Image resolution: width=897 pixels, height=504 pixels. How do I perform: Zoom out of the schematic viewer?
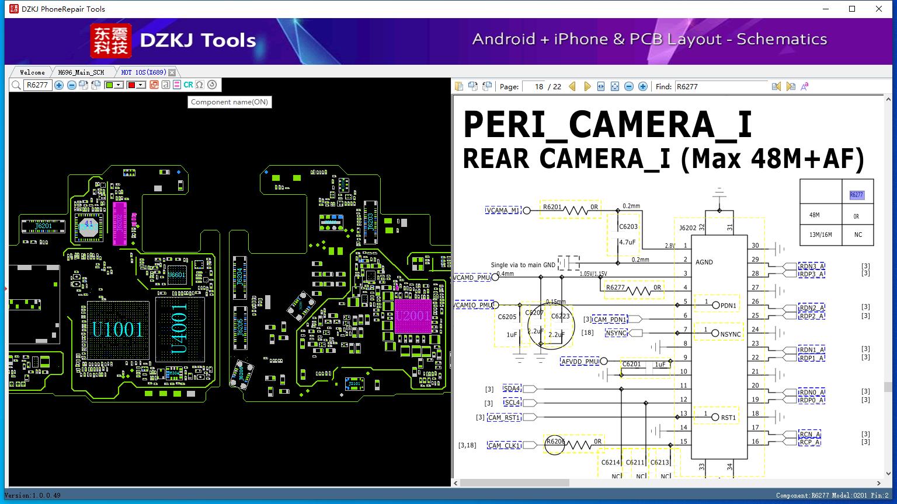point(629,86)
